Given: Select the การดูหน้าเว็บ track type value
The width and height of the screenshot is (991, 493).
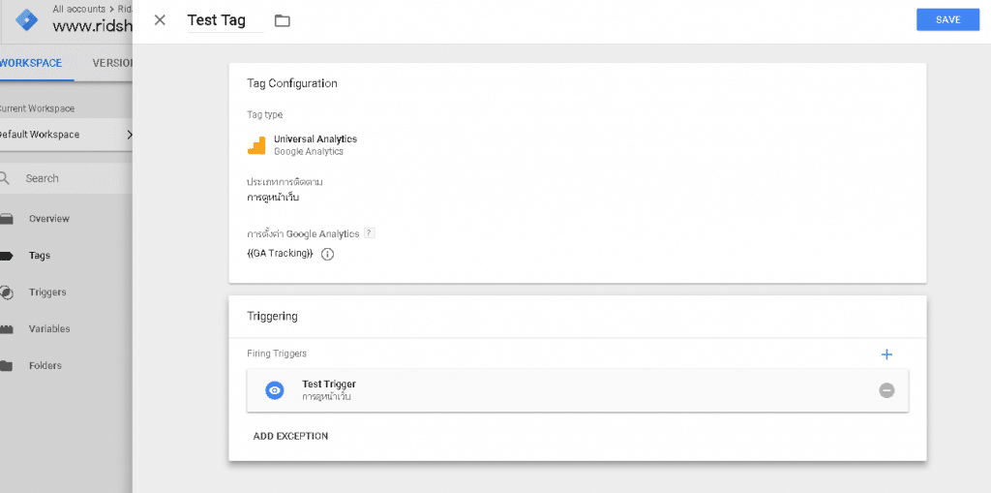Looking at the screenshot, I should point(273,197).
